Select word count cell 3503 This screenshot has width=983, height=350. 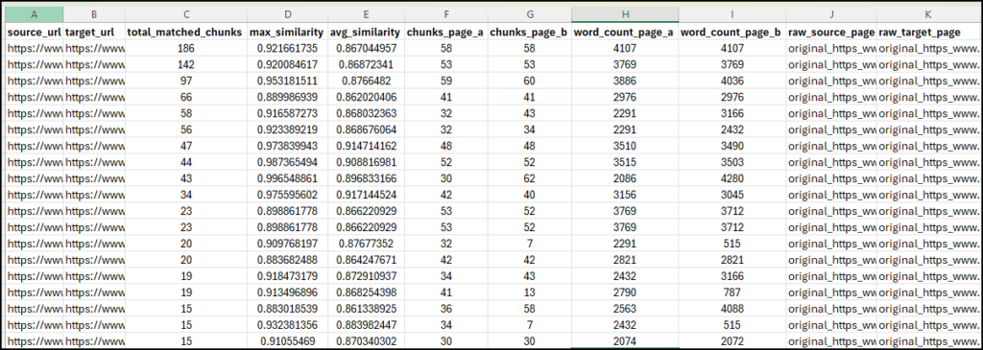click(732, 162)
